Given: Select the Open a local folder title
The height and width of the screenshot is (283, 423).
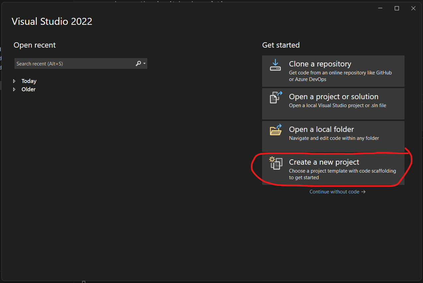Looking at the screenshot, I should click(321, 129).
